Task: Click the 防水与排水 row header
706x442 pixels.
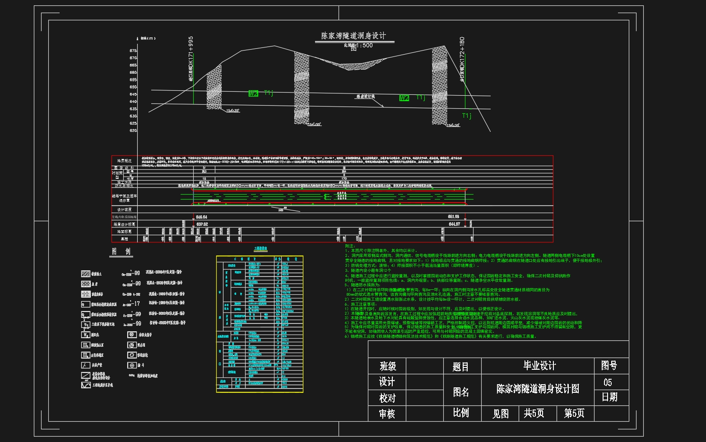Action: (x=125, y=186)
